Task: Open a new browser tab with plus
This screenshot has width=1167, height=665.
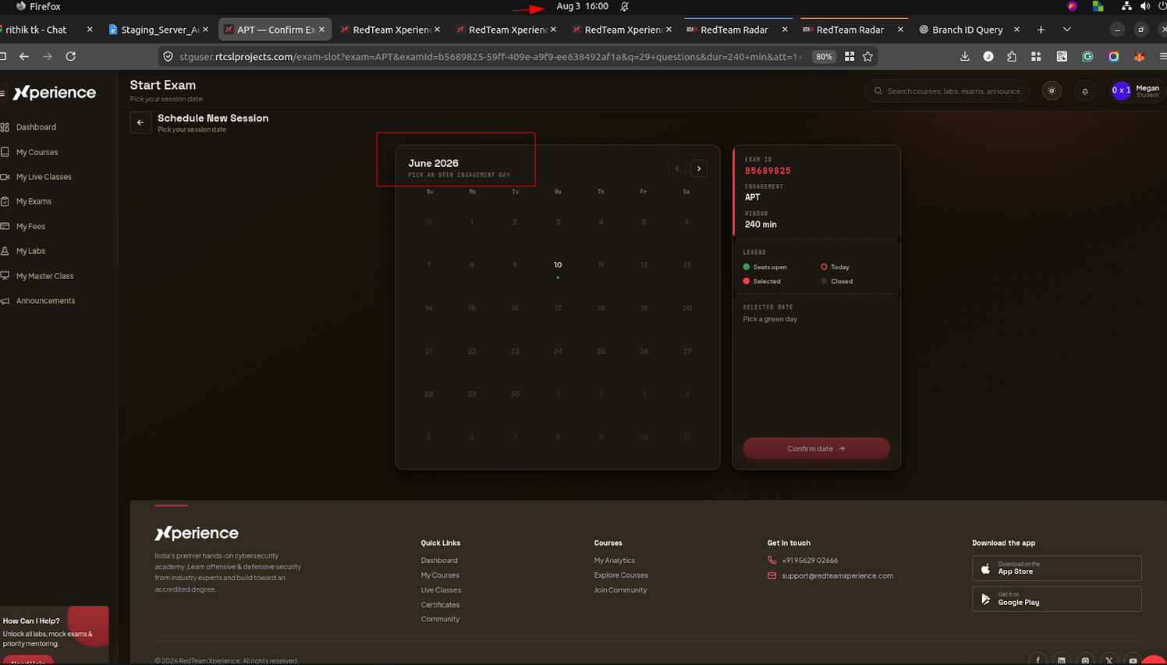Action: (1041, 30)
